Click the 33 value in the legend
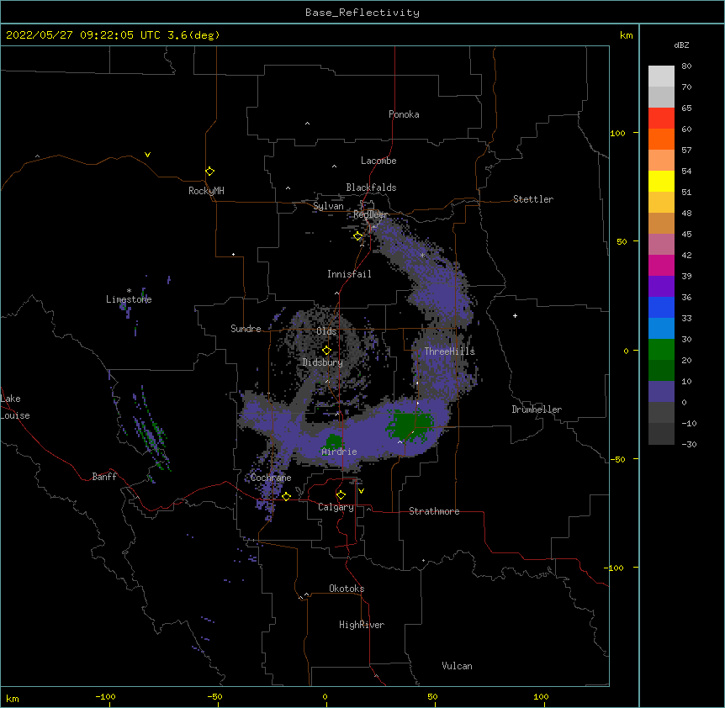725x708 pixels. click(686, 319)
